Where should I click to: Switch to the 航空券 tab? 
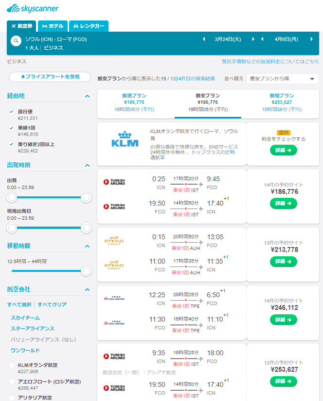coord(21,26)
